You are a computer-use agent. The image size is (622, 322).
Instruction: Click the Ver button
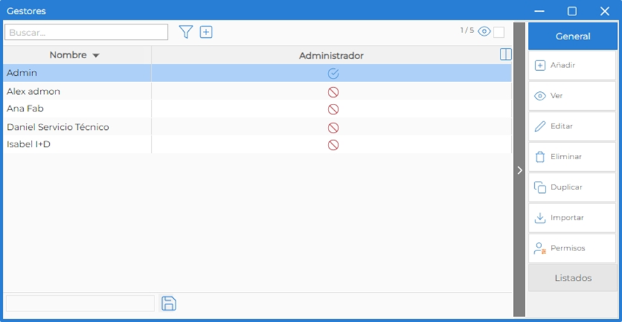pyautogui.click(x=572, y=96)
